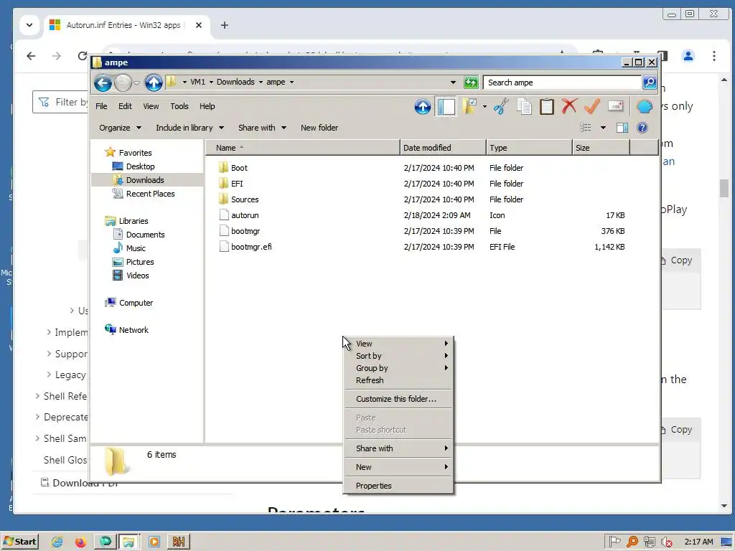Viewport: 735px width, 551px height.
Task: Open the Share with toolbar dropdown
Action: click(x=262, y=128)
